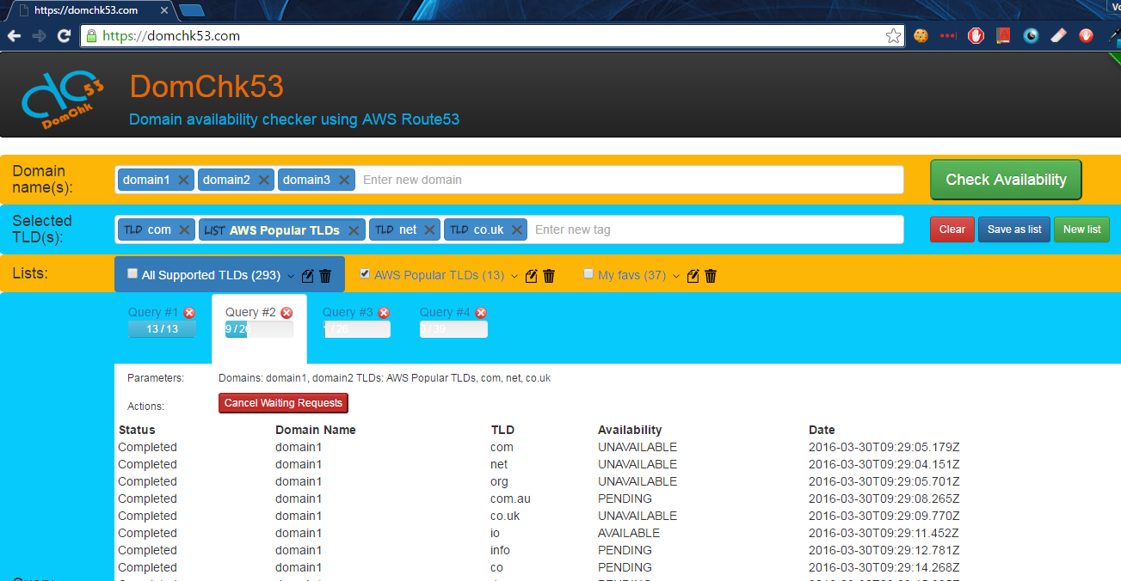Reload the page

tap(64, 36)
